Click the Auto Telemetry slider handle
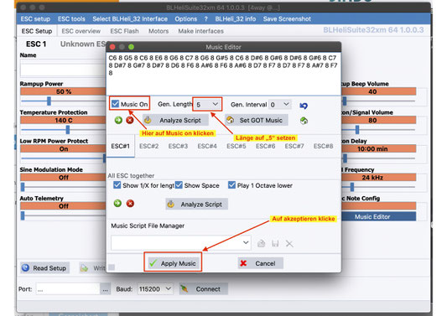Screen dimensions: 447x316 23,215
